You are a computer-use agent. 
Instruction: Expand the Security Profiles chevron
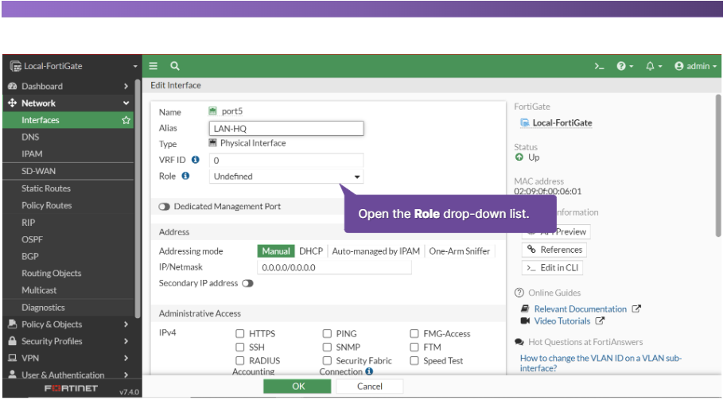(126, 341)
